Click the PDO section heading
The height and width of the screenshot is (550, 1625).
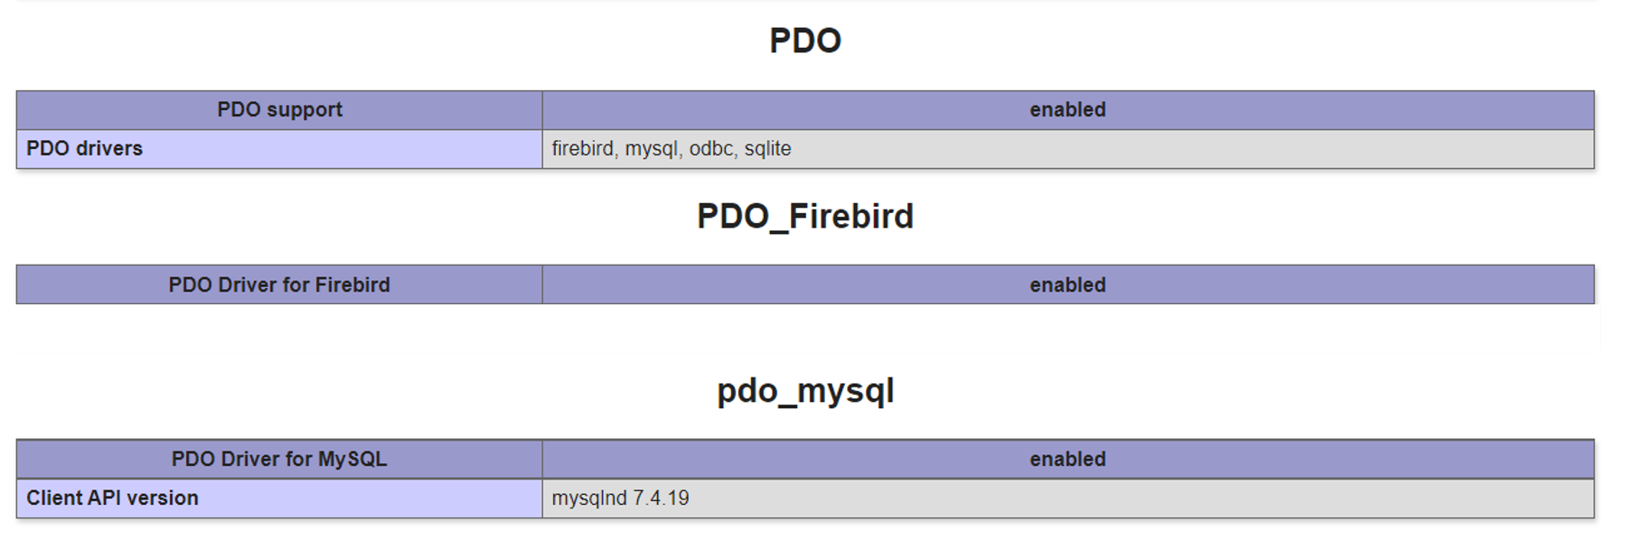(805, 41)
